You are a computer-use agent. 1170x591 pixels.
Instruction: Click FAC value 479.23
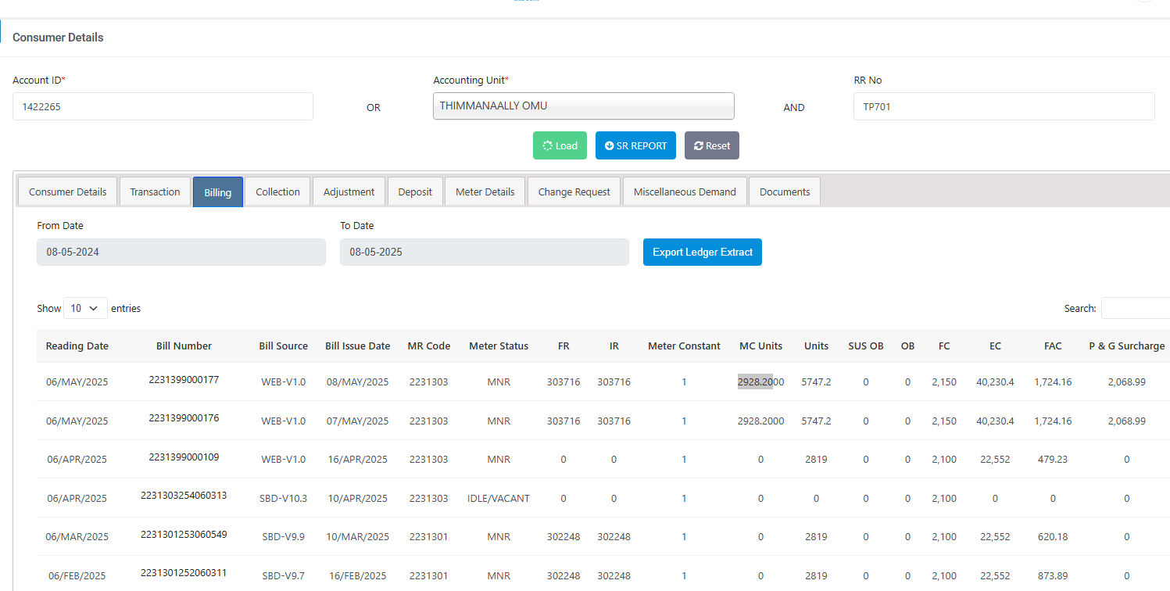click(x=1053, y=459)
